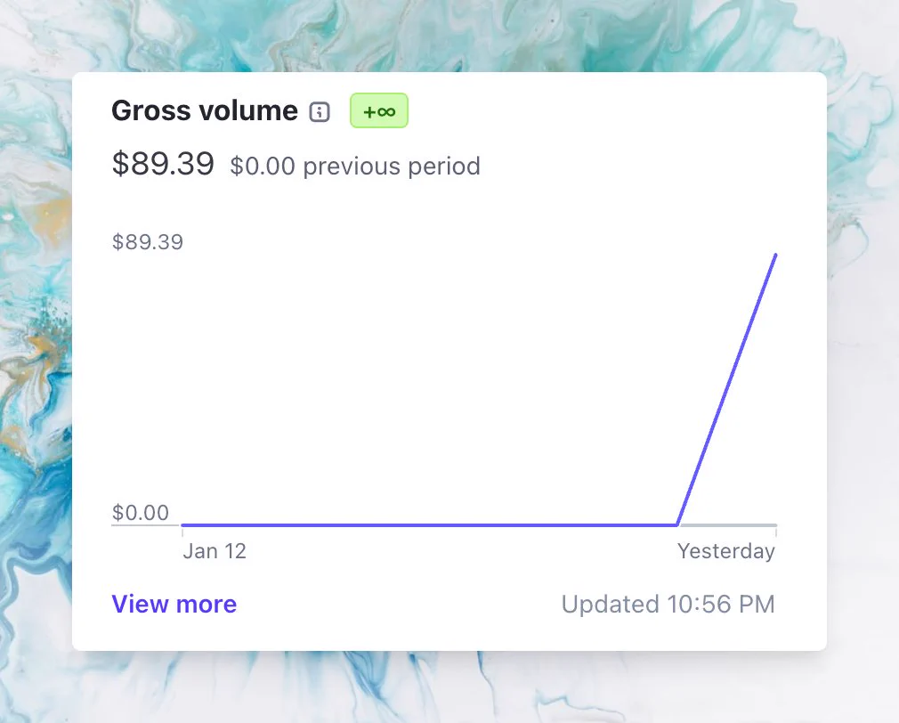Click the green +∞ growth badge
The width and height of the screenshot is (899, 723).
(x=379, y=110)
